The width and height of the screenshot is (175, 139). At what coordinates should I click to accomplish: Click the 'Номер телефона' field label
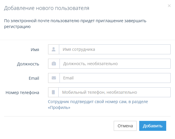point(22,93)
